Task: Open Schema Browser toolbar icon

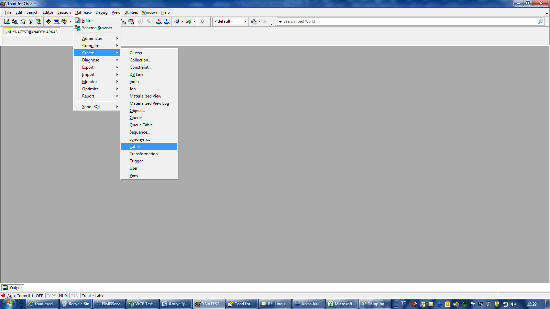Action: (14, 21)
